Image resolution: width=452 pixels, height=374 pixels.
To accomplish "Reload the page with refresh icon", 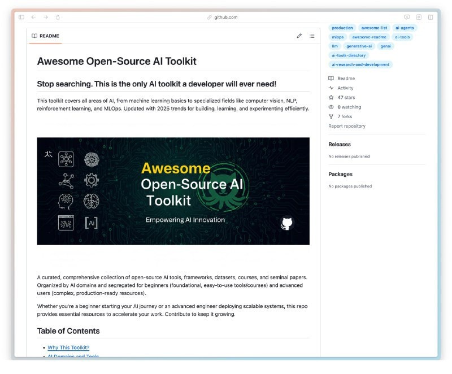I will point(58,17).
